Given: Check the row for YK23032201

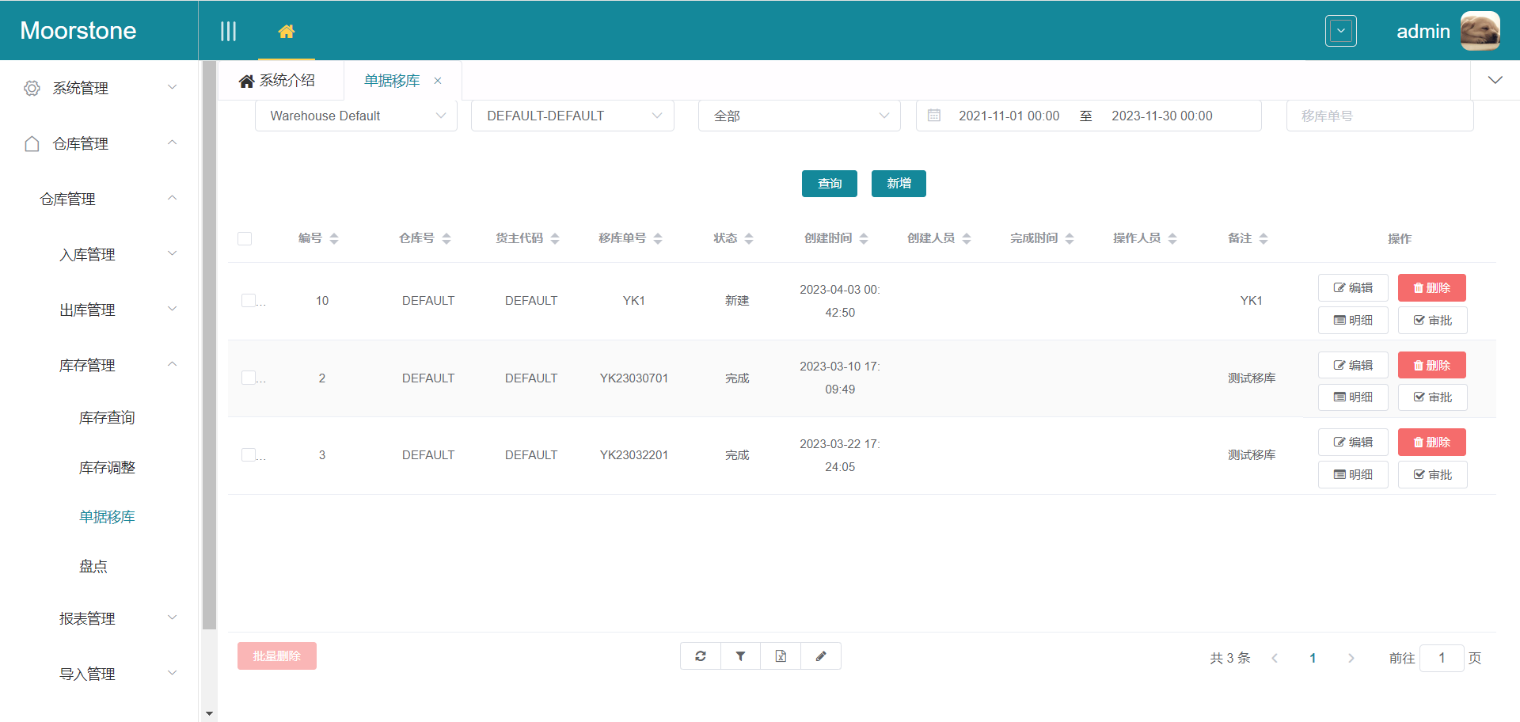Looking at the screenshot, I should (249, 455).
